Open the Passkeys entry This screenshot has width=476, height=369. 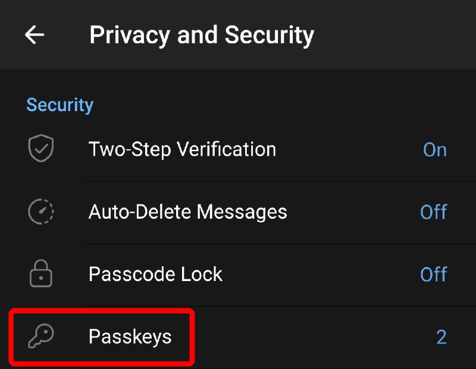[x=130, y=337]
